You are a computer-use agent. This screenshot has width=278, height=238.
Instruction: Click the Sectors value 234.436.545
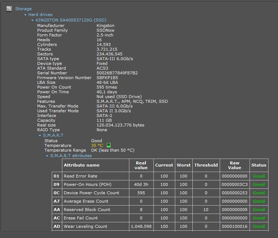[x=109, y=54]
